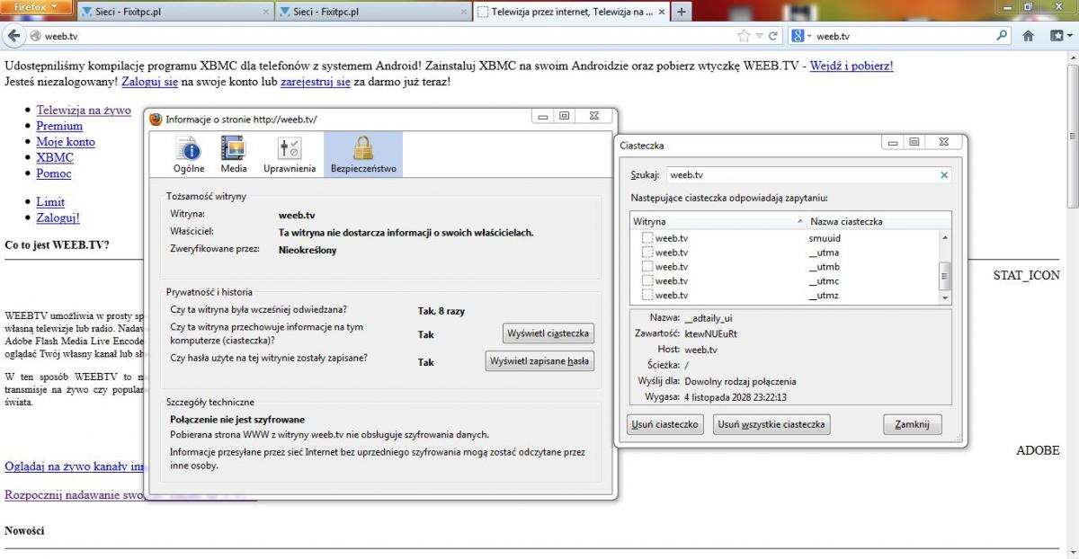Open the Media page info tab
This screenshot has height=559, width=1079.
234,154
